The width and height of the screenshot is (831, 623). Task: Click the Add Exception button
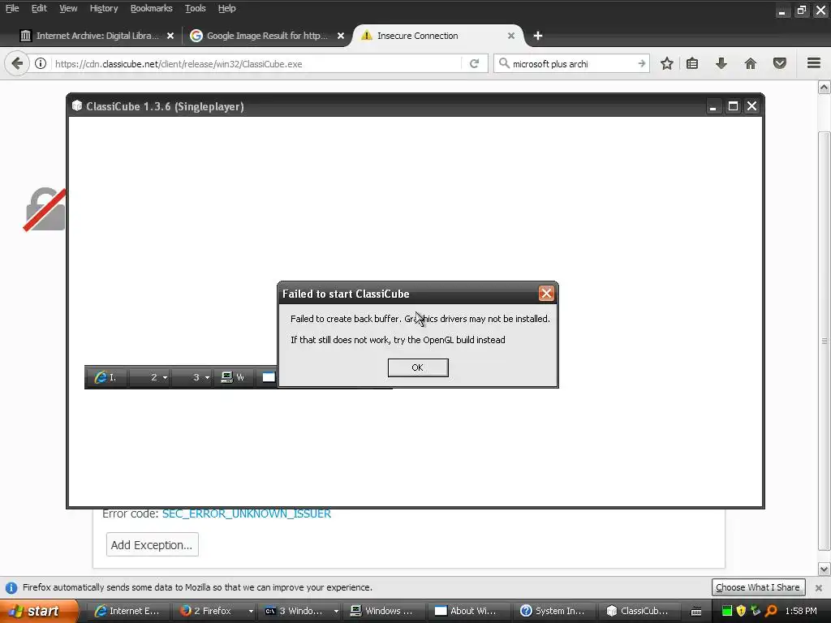(x=152, y=544)
